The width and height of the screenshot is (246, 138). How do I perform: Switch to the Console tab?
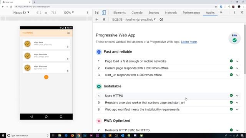pyautogui.click(x=137, y=13)
